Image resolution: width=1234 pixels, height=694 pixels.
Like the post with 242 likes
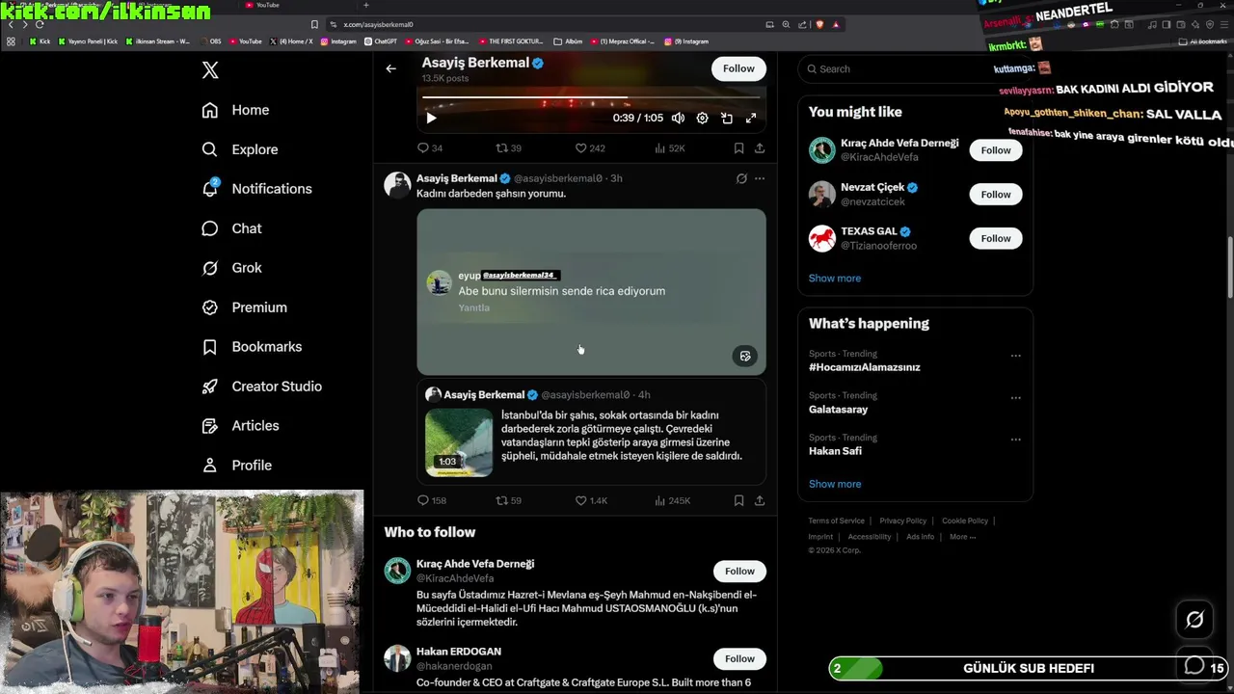click(x=590, y=148)
